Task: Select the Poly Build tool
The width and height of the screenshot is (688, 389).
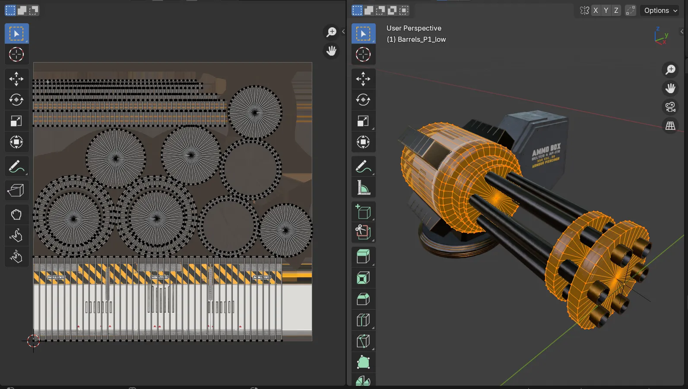Action: [363, 362]
